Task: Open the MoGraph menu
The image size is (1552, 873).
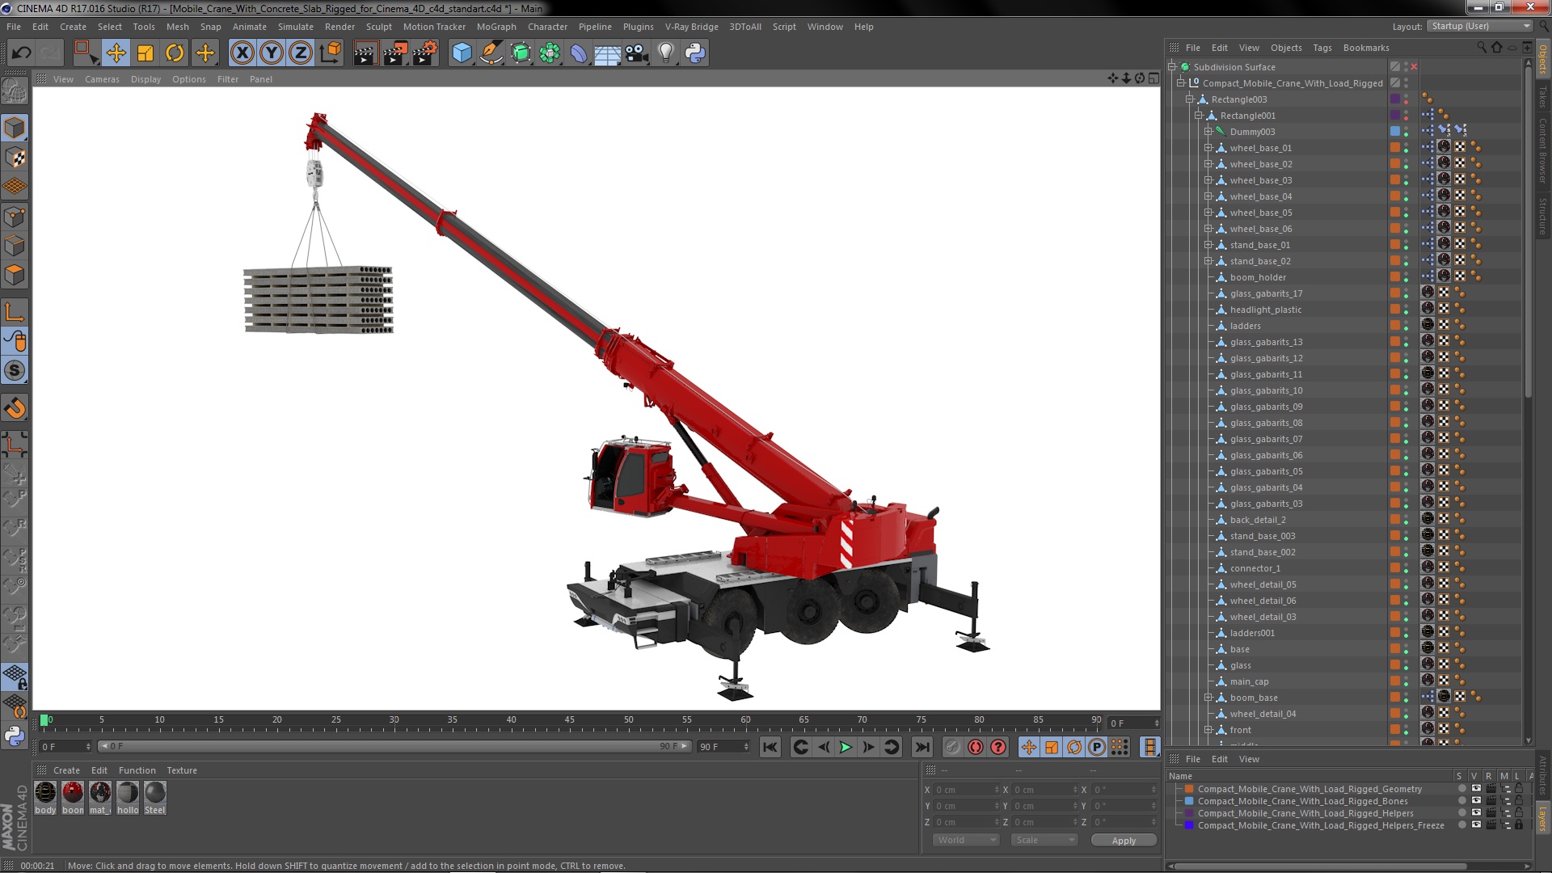Action: click(496, 27)
